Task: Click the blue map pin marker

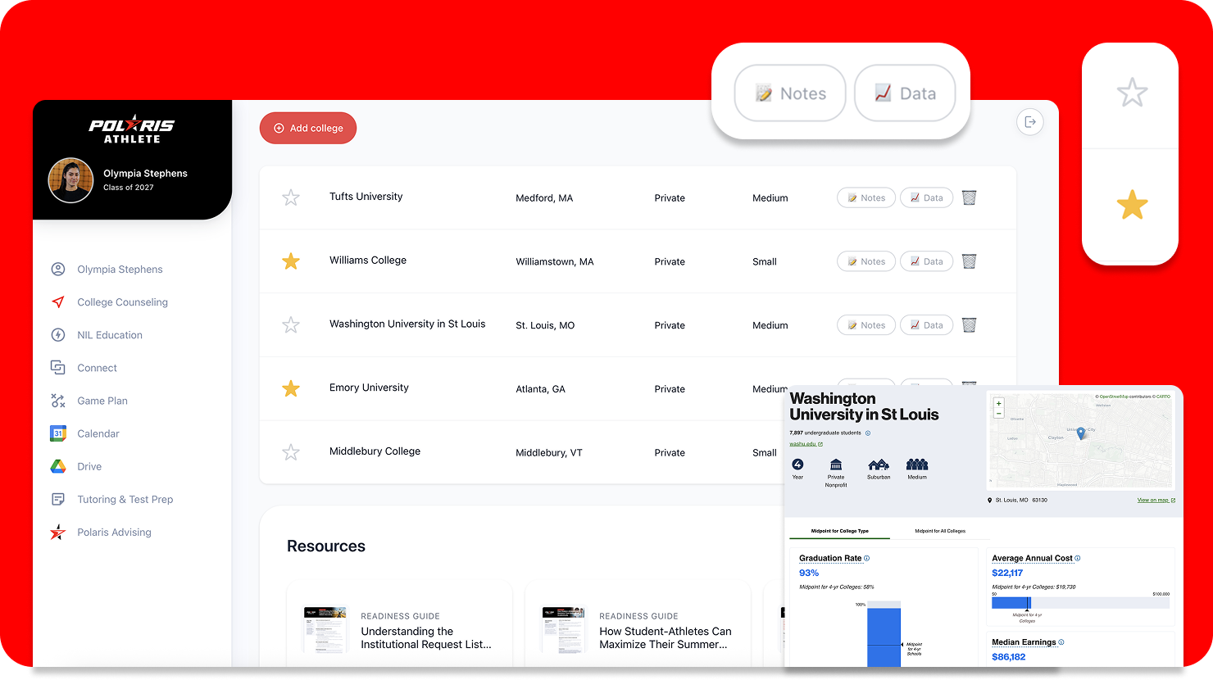Action: click(1081, 433)
